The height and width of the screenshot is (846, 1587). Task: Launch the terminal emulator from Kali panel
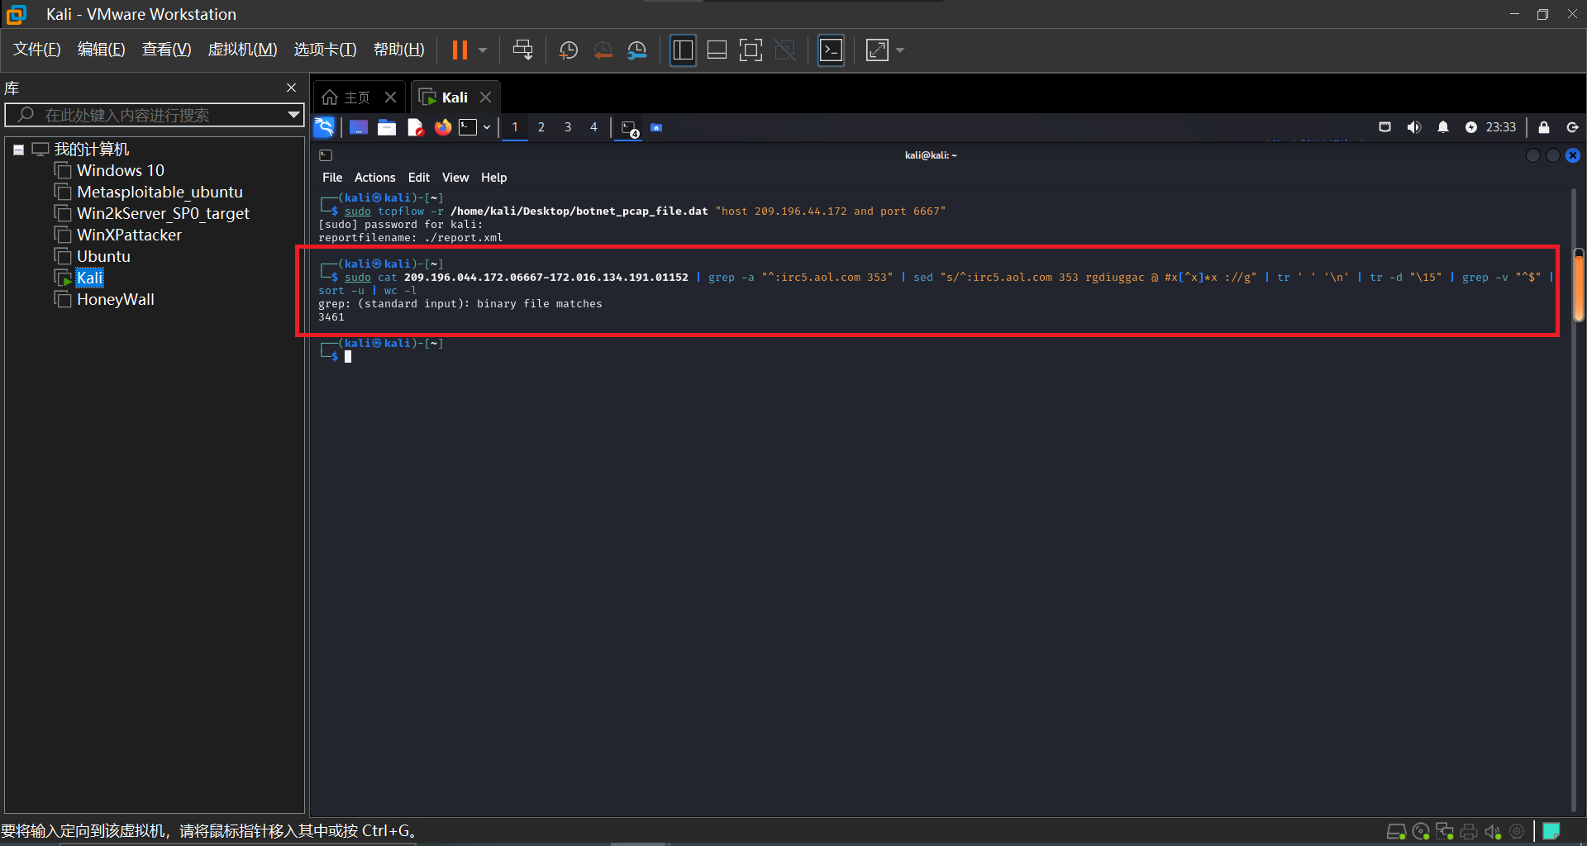(x=469, y=127)
